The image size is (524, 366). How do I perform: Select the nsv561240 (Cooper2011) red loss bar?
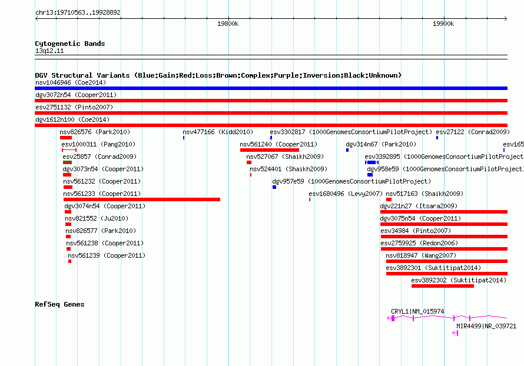[269, 150]
